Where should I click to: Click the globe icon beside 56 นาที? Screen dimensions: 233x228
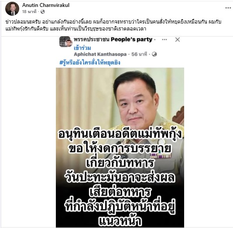tap(154, 54)
